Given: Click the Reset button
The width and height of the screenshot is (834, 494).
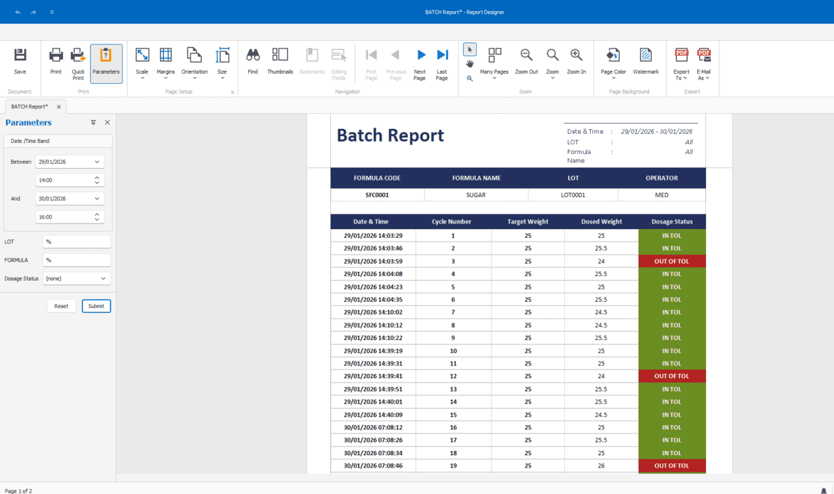Looking at the screenshot, I should click(61, 305).
